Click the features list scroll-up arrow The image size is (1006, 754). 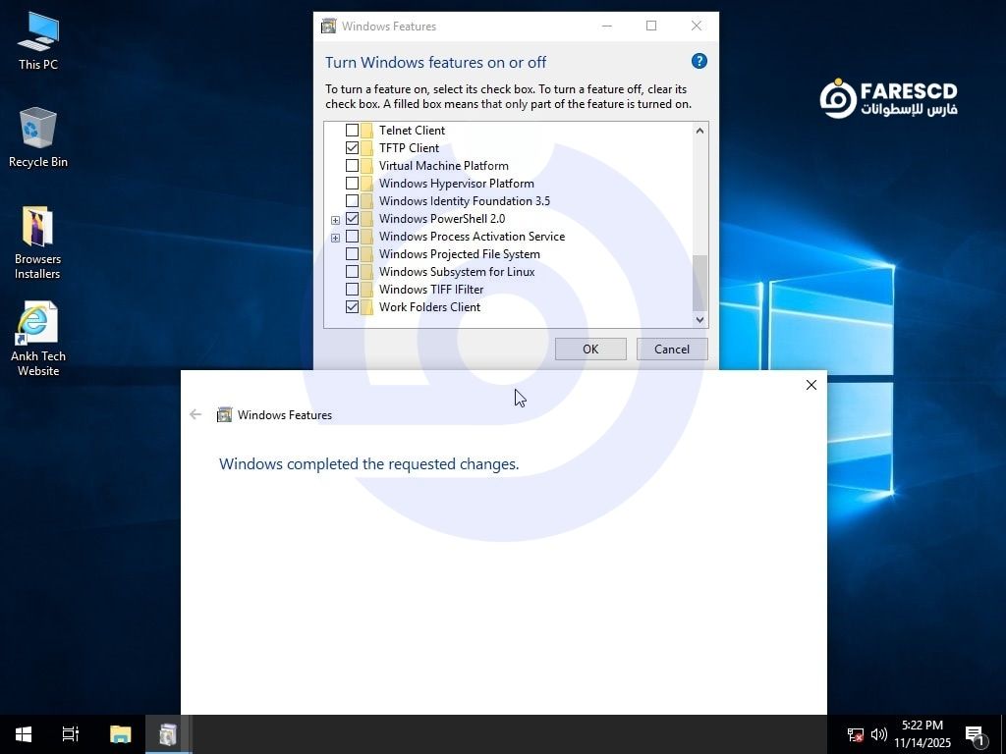(699, 131)
